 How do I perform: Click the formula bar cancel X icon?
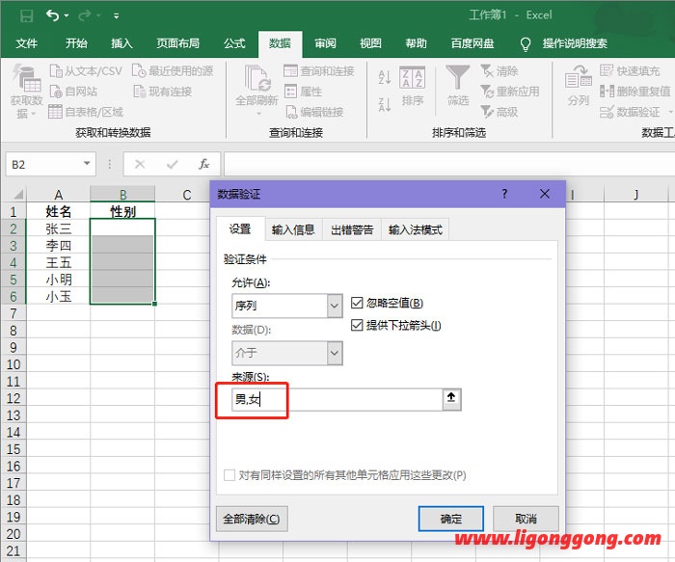(x=140, y=165)
